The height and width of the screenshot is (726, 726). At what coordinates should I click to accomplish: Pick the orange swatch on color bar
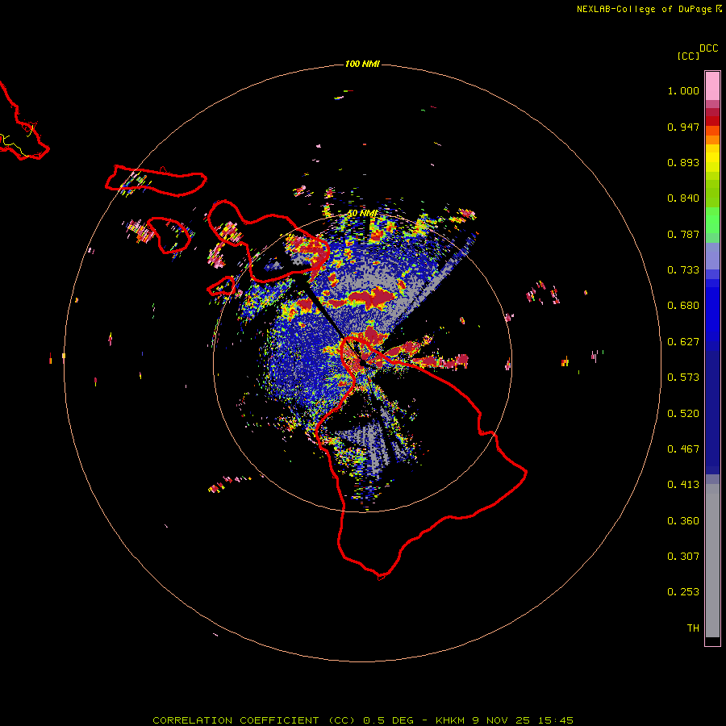click(x=712, y=140)
